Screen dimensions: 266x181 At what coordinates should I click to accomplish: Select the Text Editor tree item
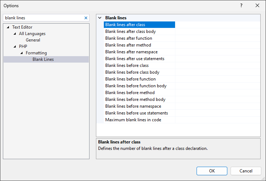(22, 27)
